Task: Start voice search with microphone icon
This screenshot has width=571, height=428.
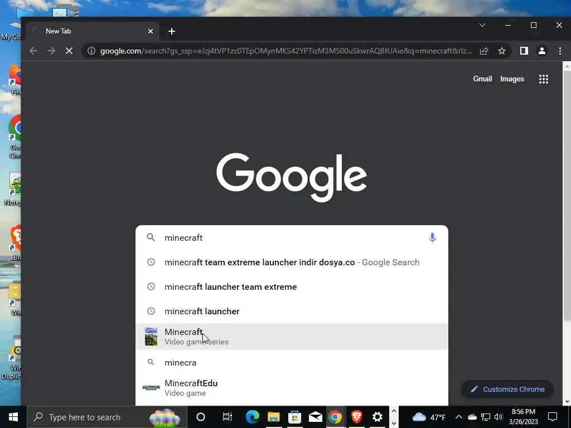Action: (x=432, y=237)
